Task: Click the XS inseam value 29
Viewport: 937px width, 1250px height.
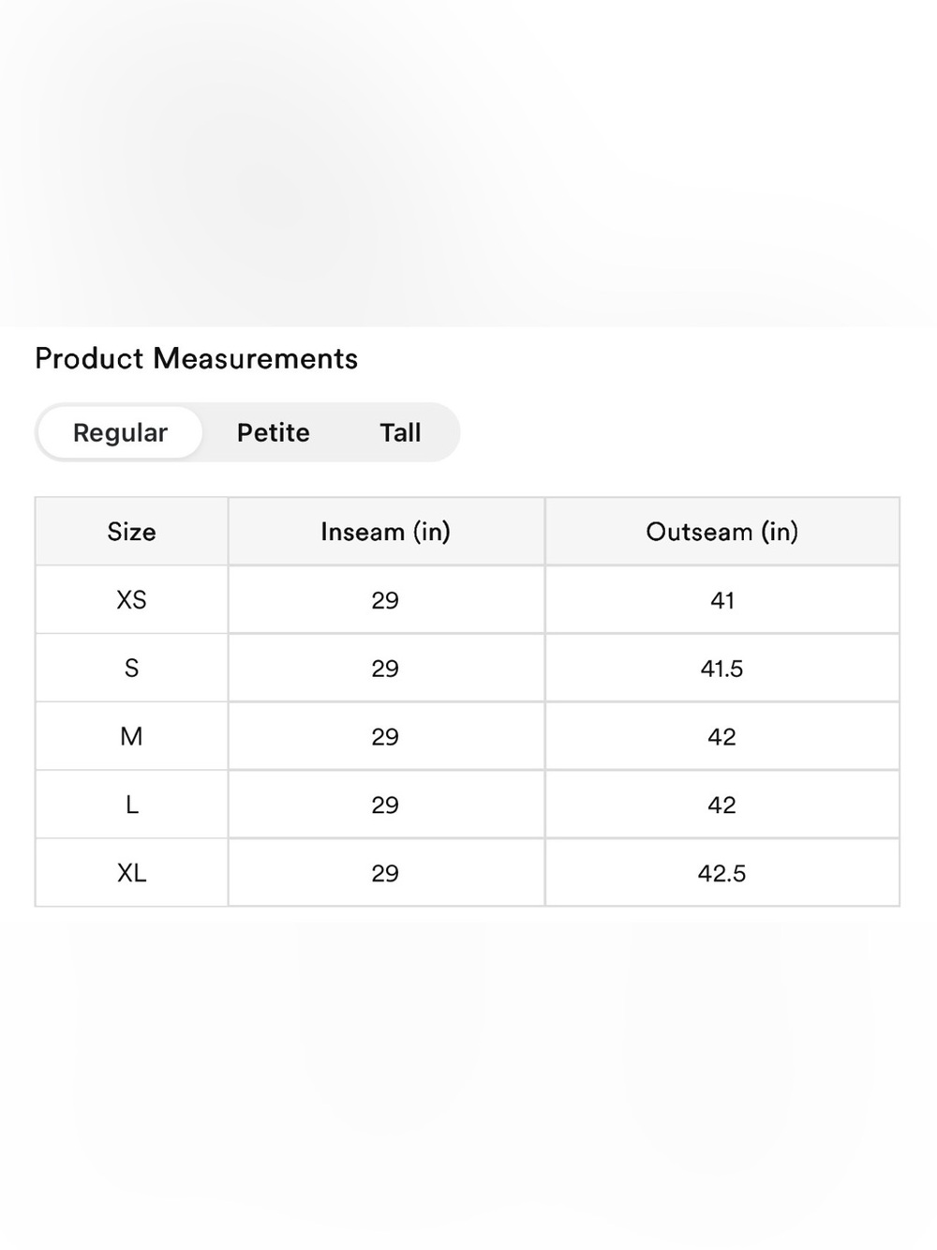Action: click(386, 600)
